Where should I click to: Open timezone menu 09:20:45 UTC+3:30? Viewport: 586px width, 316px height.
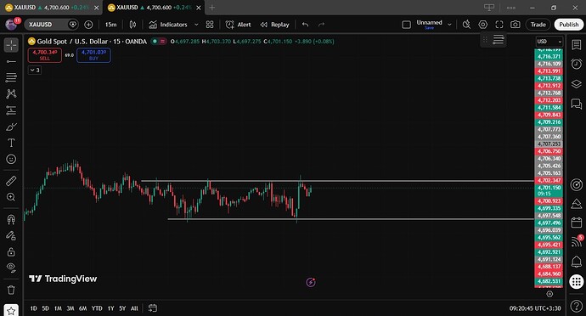535,308
